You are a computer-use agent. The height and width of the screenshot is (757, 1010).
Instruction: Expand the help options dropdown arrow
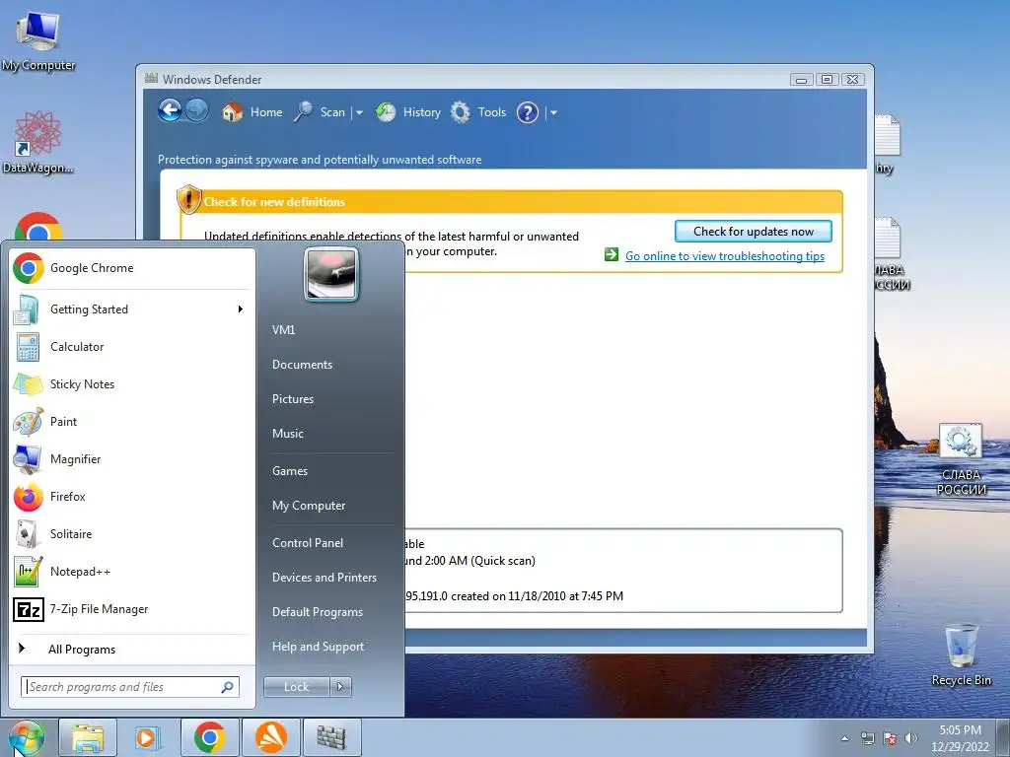(x=552, y=112)
